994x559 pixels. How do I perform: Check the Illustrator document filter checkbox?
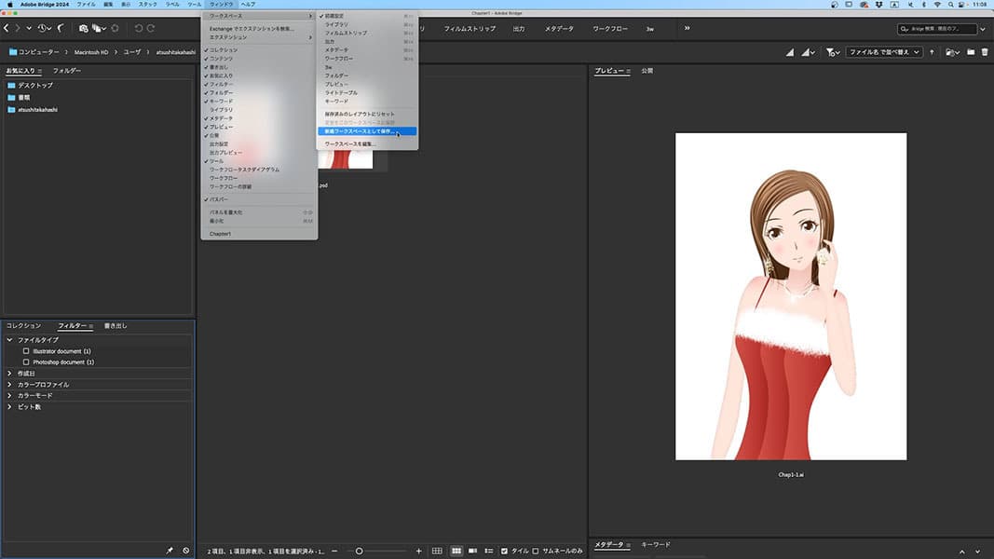26,351
